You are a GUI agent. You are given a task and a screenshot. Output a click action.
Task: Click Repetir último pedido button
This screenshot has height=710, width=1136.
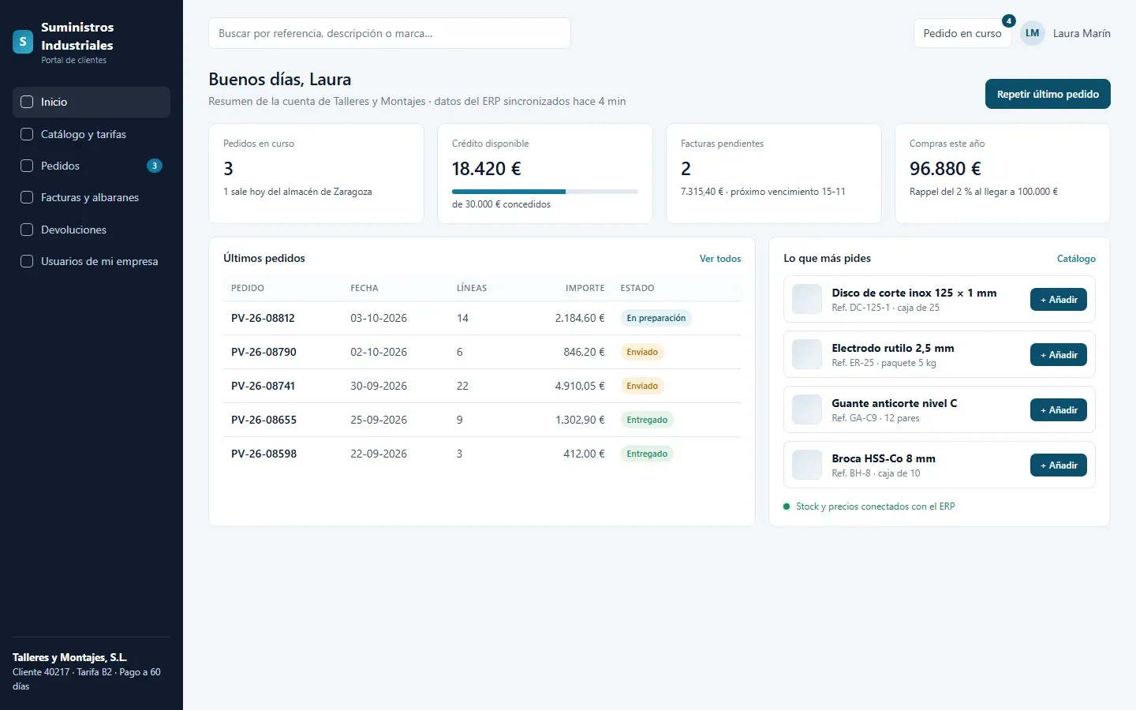coord(1048,94)
